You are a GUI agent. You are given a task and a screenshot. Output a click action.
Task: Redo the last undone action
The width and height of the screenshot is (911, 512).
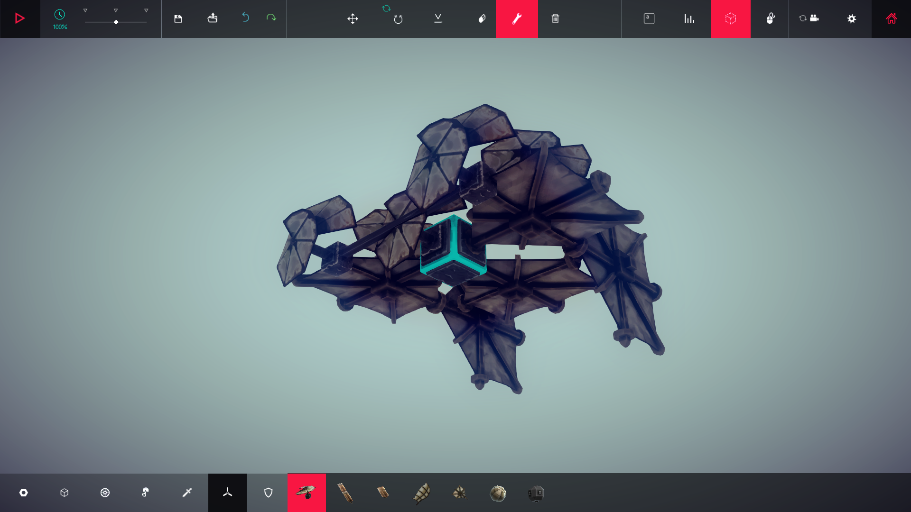pyautogui.click(x=271, y=18)
